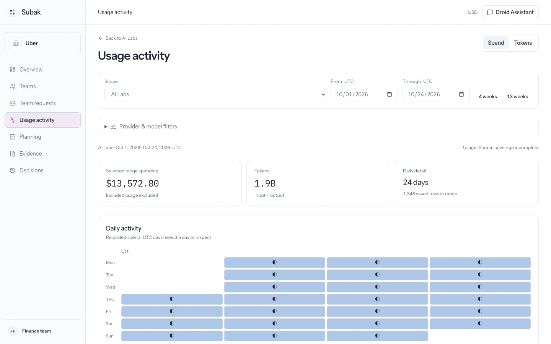The width and height of the screenshot is (551, 344).
Task: Open the AI Labs scope dropdown
Action: click(215, 94)
